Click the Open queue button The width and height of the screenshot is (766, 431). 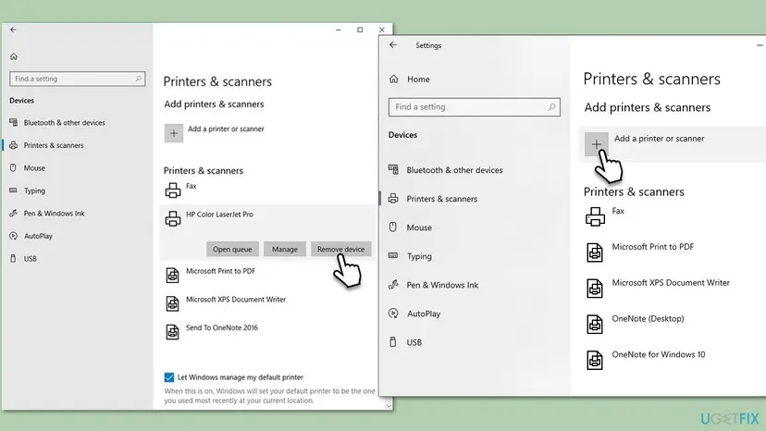[x=232, y=249]
